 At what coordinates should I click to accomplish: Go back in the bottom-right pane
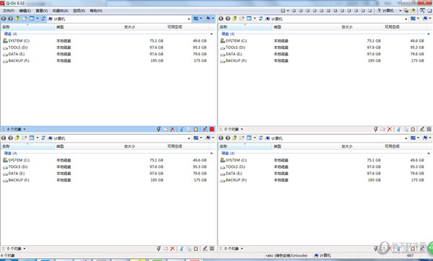pyautogui.click(x=221, y=138)
